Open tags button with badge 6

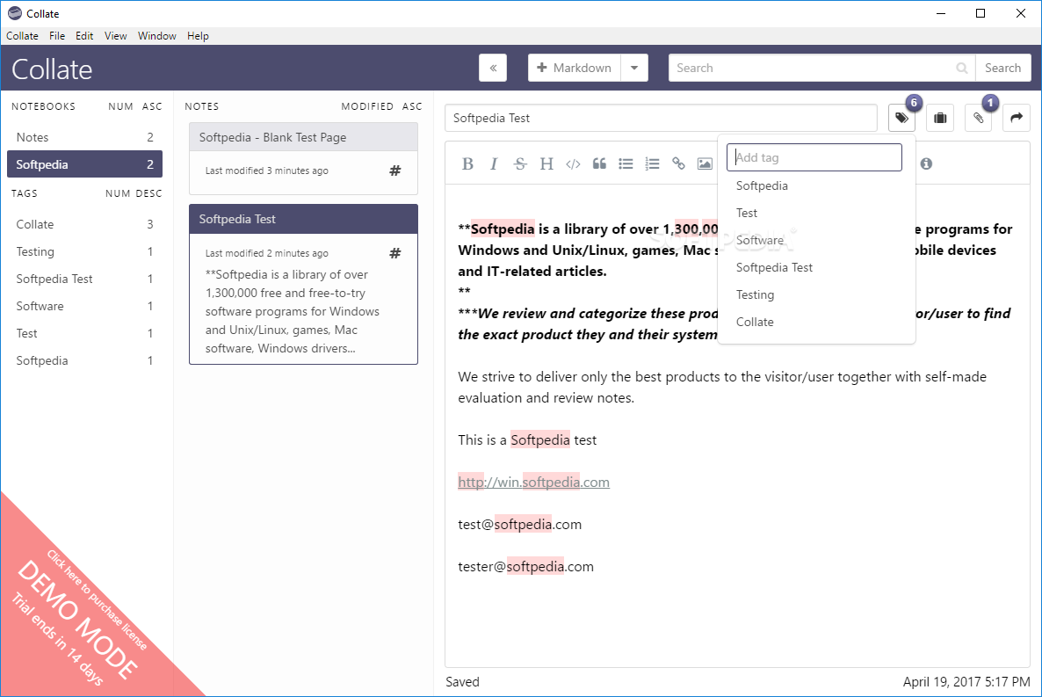pyautogui.click(x=901, y=118)
